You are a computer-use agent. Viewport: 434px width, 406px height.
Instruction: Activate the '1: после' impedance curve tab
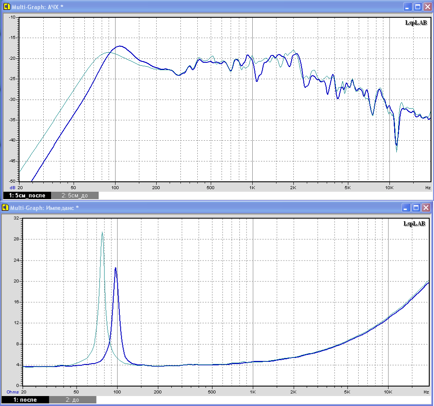(x=25, y=400)
